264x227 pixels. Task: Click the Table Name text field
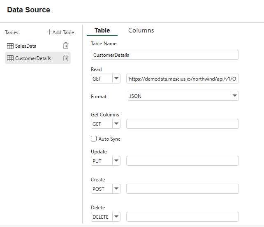click(164, 55)
